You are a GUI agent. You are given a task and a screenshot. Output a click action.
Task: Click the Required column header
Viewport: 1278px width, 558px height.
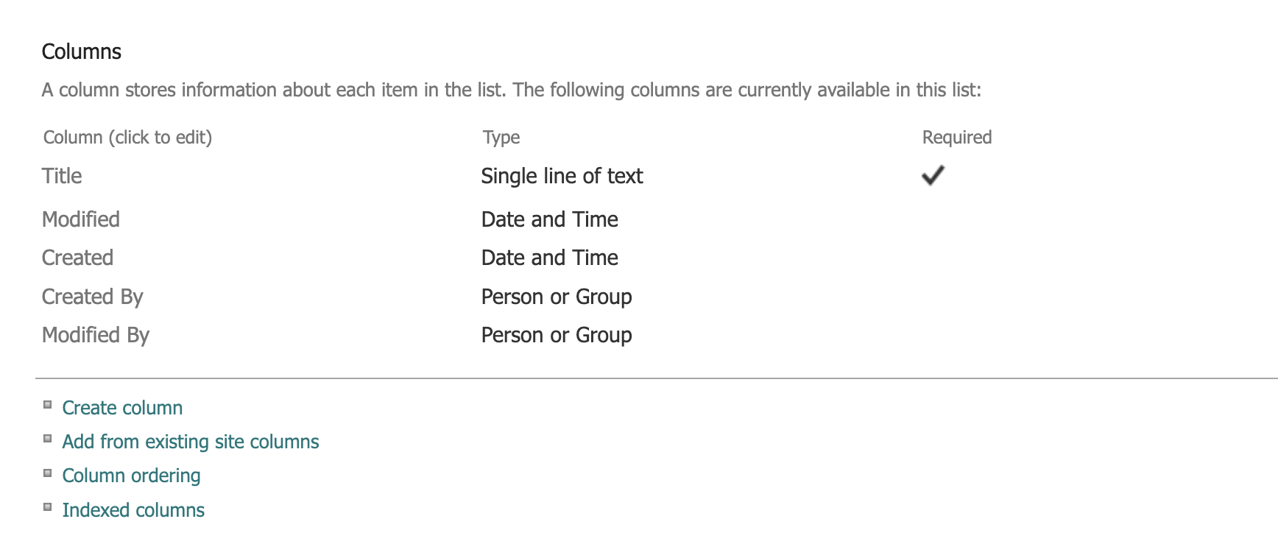point(957,138)
